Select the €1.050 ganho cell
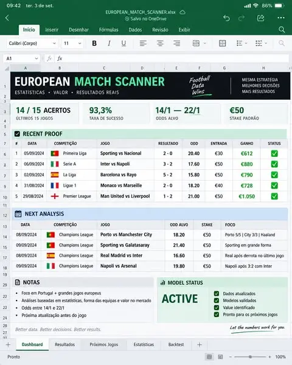 (246, 196)
